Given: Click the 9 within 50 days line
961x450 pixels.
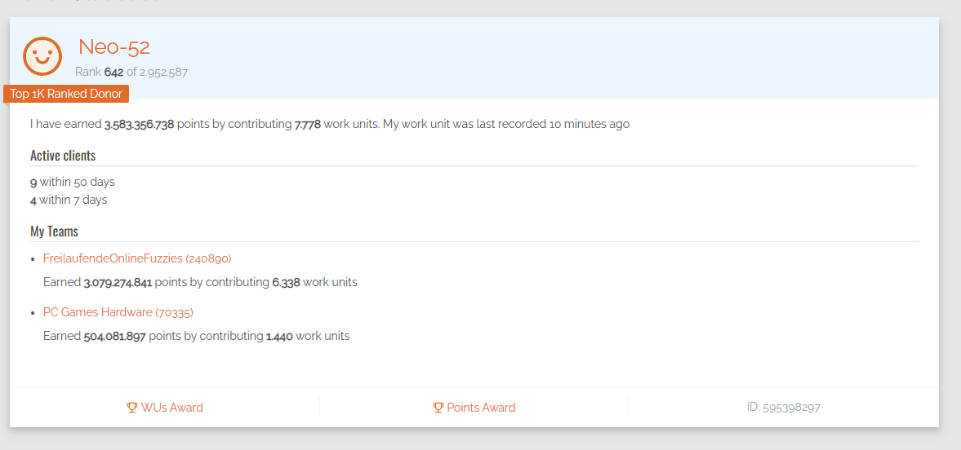Looking at the screenshot, I should click(73, 182).
